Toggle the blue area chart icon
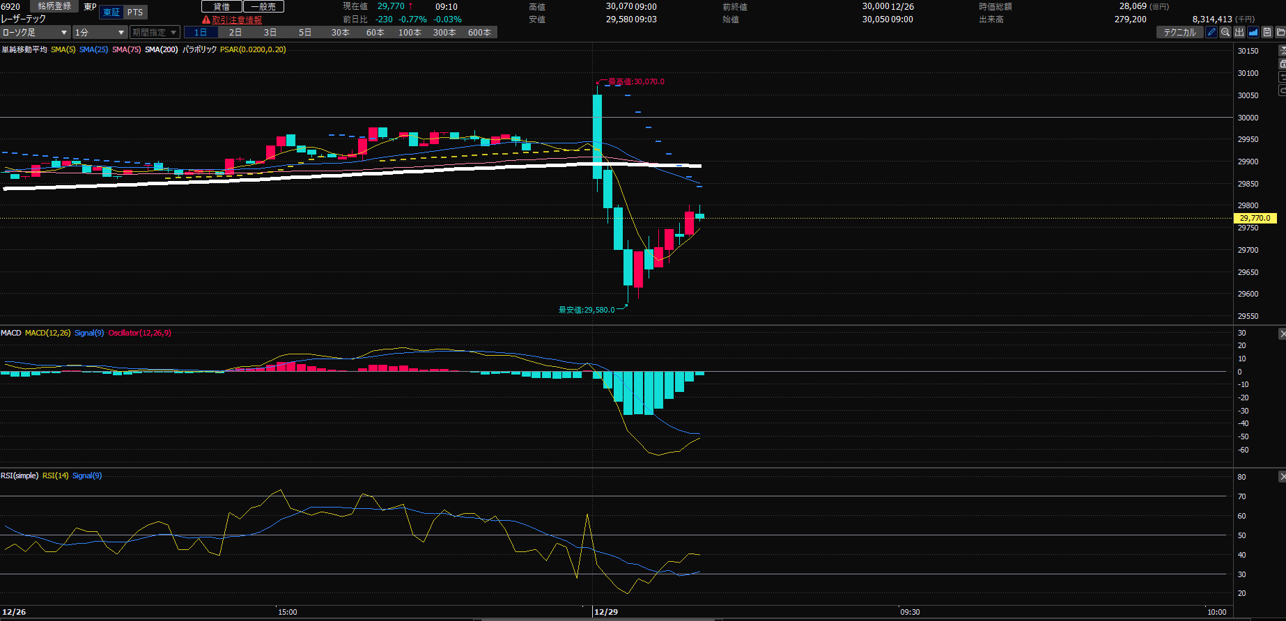Viewport: 1286px width, 621px height. (1253, 32)
